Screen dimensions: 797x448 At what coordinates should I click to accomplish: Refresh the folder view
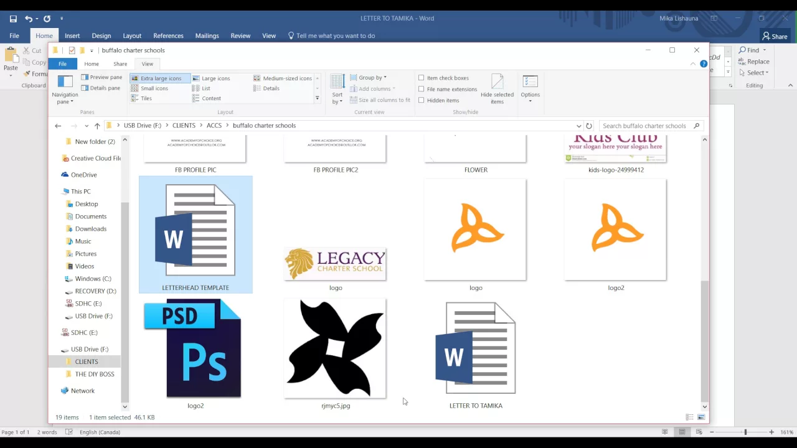click(x=589, y=126)
